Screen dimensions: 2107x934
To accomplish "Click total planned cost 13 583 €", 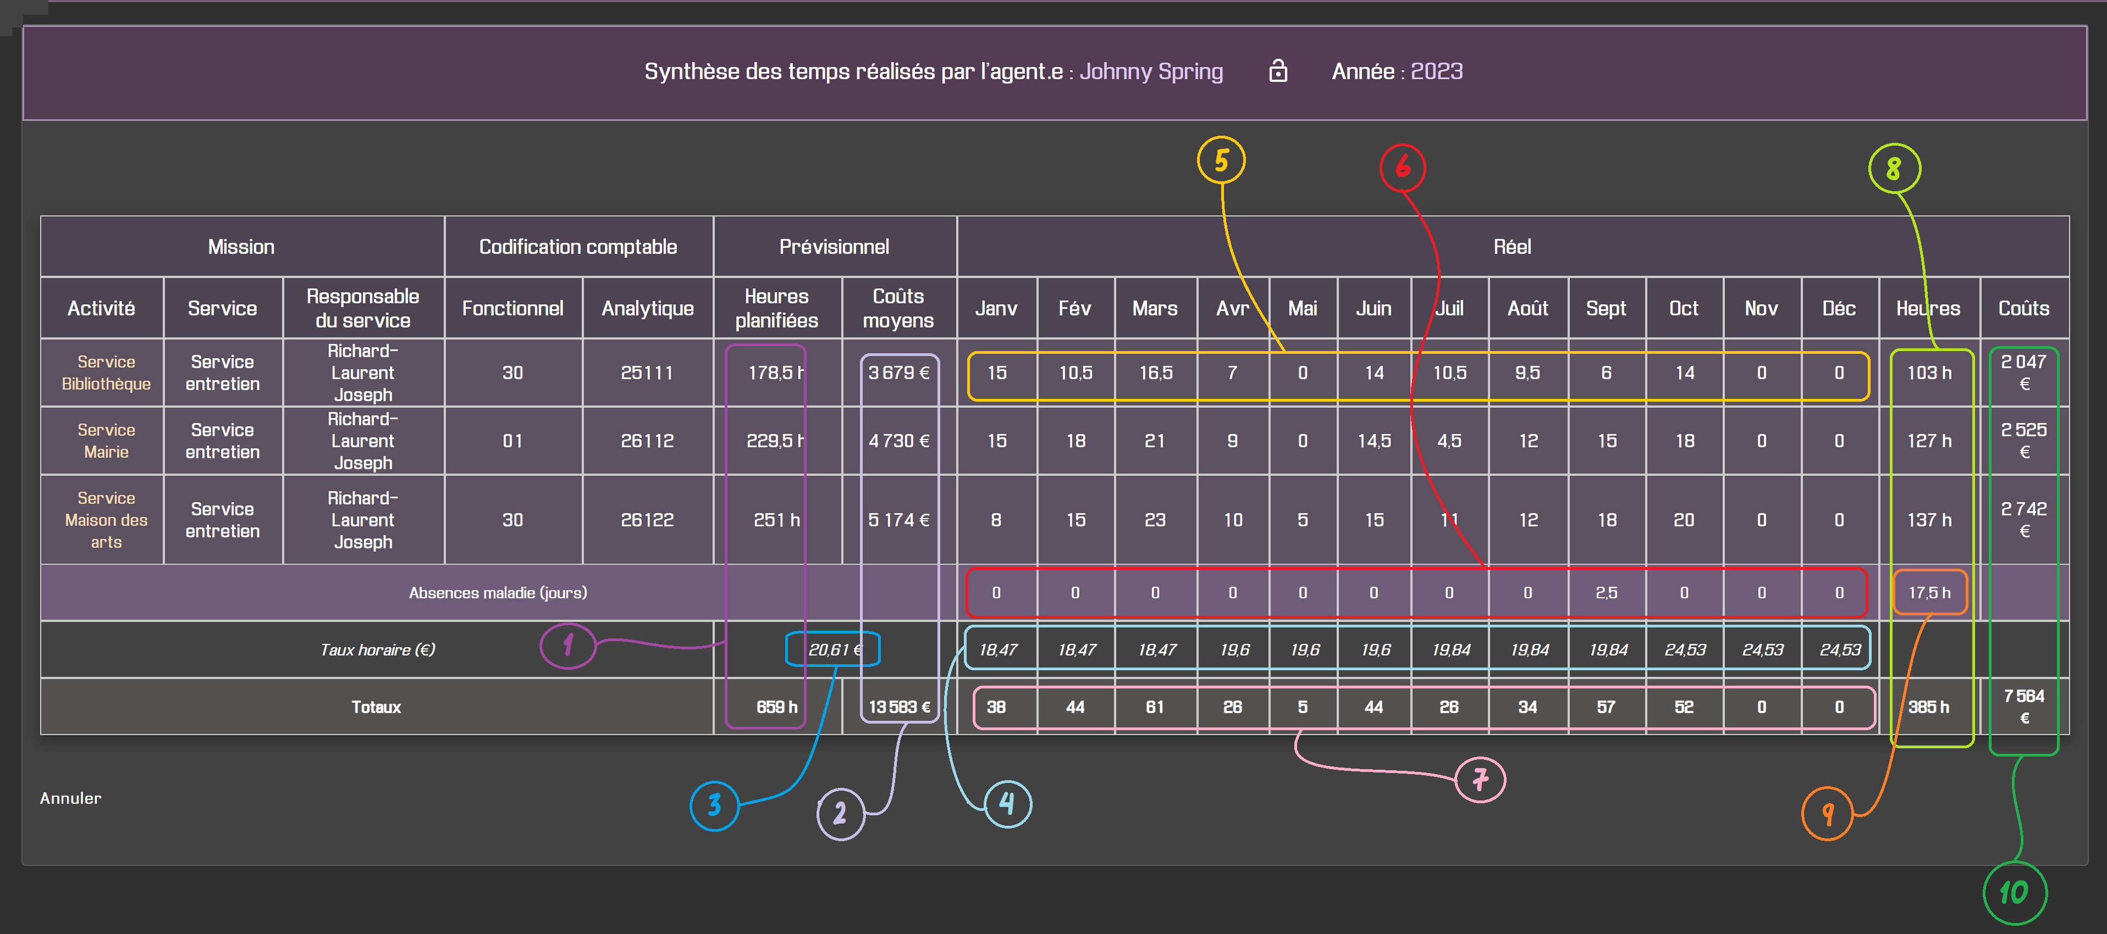I will [900, 707].
